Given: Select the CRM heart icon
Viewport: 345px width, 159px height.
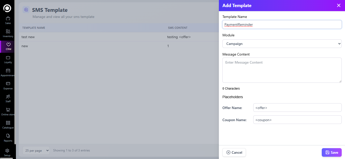Looking at the screenshot, I should pos(8,45).
